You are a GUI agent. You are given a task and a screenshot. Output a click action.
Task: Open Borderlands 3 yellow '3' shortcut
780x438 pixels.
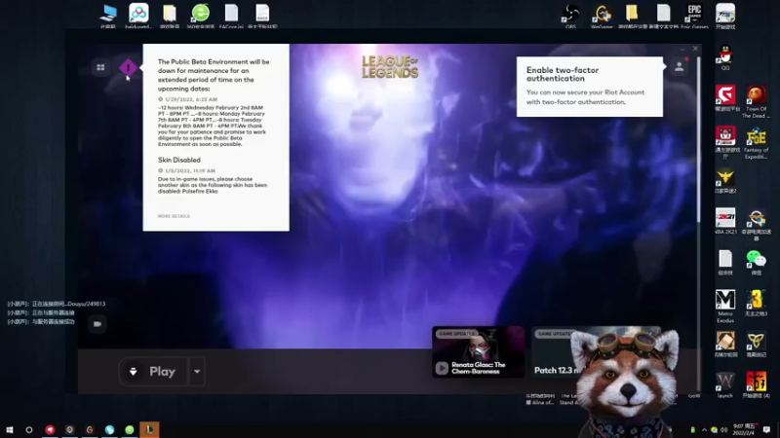(757, 303)
